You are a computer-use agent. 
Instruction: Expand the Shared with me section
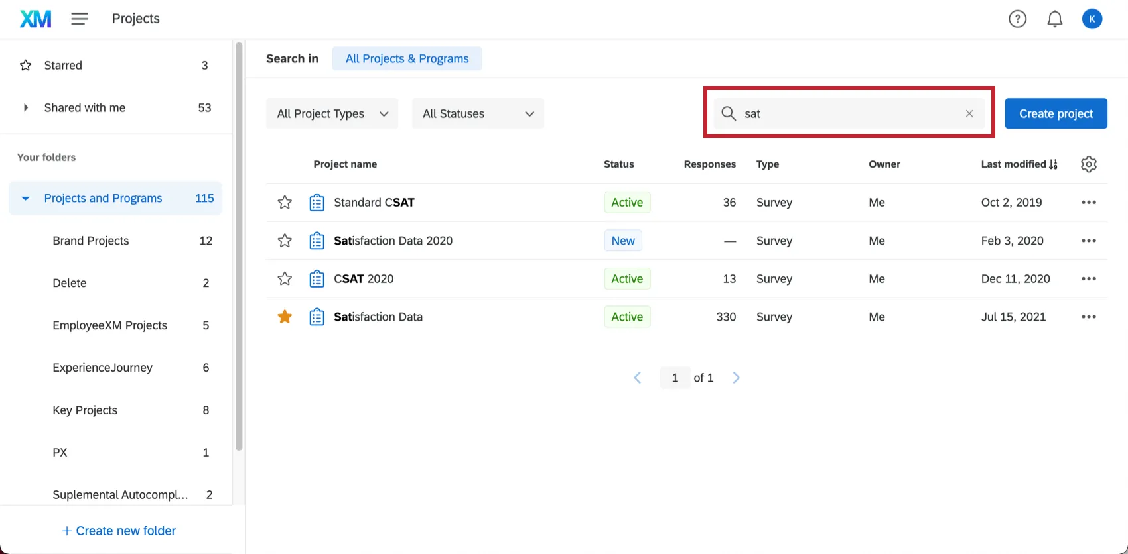point(26,107)
